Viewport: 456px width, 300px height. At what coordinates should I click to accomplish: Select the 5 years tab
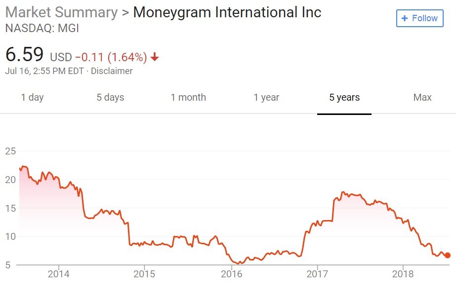click(344, 97)
